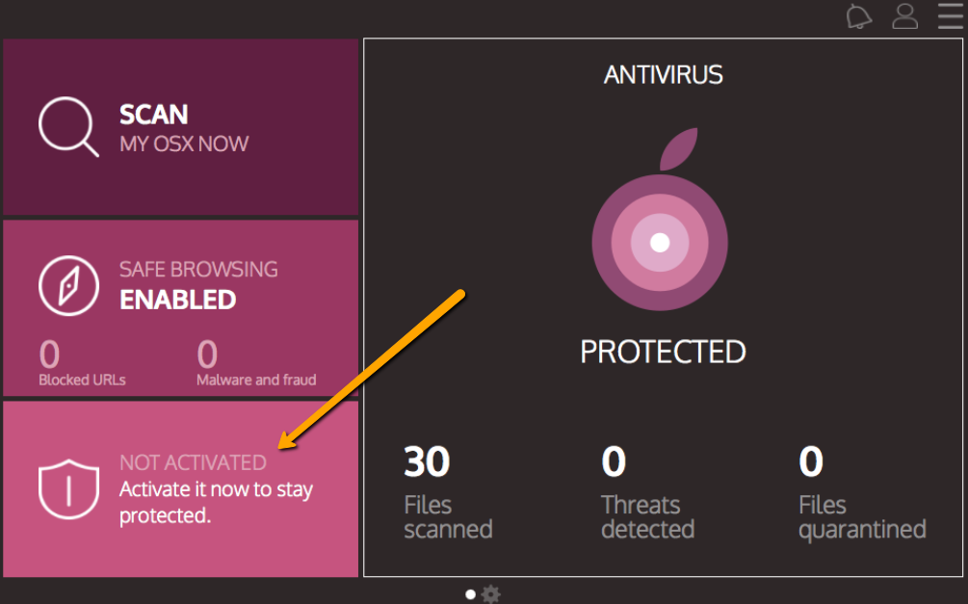
Task: Click the magnifying glass scan icon
Action: tap(68, 126)
